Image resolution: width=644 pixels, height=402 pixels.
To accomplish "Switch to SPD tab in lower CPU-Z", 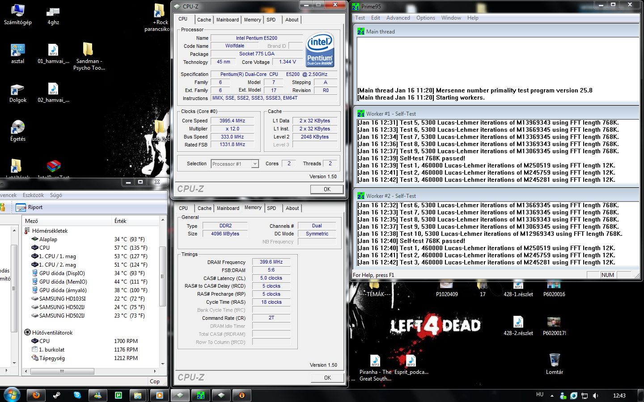I will point(271,208).
